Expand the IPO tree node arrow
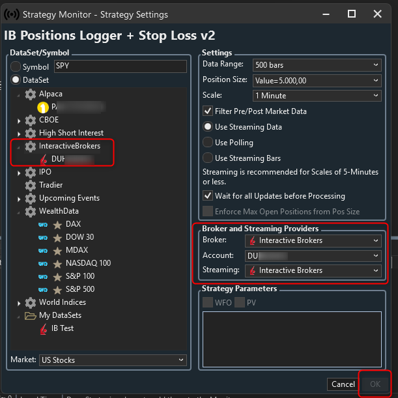Viewport: 398px width, 398px height. pos(19,173)
